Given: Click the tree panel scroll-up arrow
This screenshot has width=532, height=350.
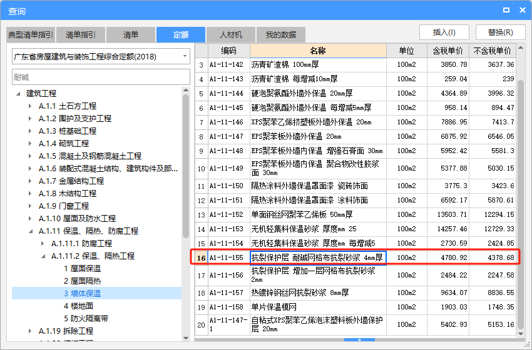Looking at the screenshot, I should pos(186,90).
